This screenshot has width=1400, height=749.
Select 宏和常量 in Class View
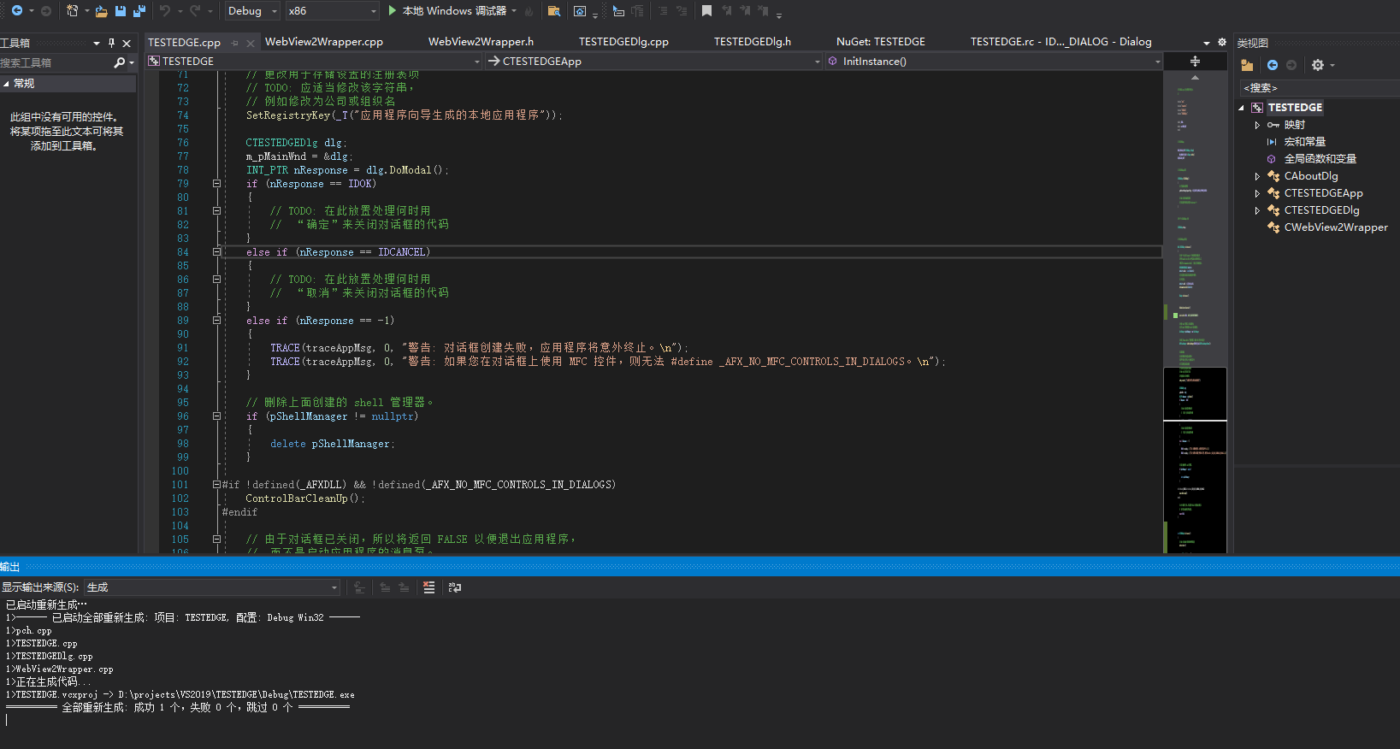tap(1304, 142)
